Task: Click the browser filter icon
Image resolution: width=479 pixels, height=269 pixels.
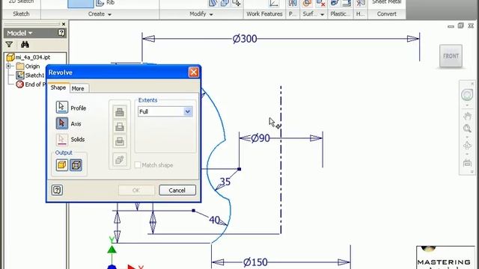Action: 9,45
